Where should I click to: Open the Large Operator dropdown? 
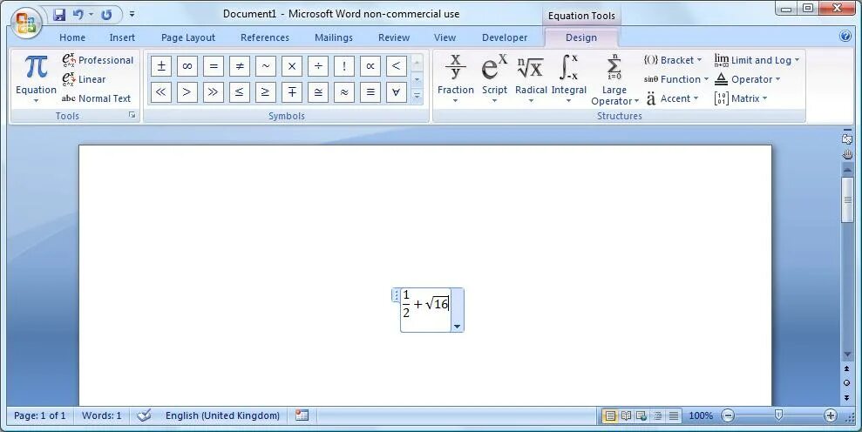(x=614, y=78)
